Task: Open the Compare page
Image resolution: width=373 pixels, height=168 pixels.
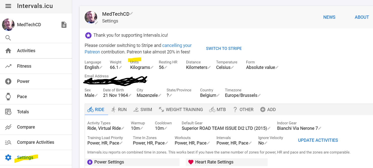Action: [x=36, y=127]
